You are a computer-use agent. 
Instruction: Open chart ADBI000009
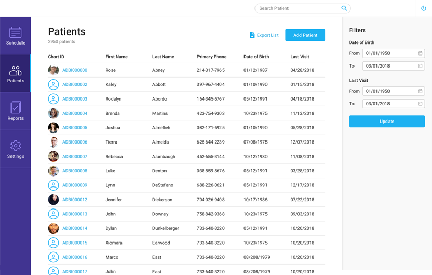pos(75,185)
